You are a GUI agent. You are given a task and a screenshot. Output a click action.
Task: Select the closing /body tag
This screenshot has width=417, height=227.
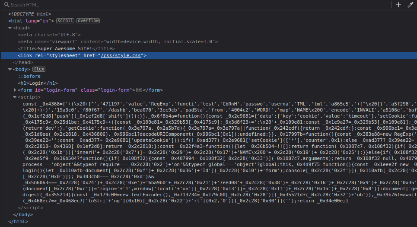click(23, 214)
